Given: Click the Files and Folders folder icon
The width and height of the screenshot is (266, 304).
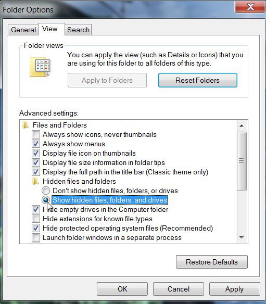Looking at the screenshot, I should tap(26, 125).
